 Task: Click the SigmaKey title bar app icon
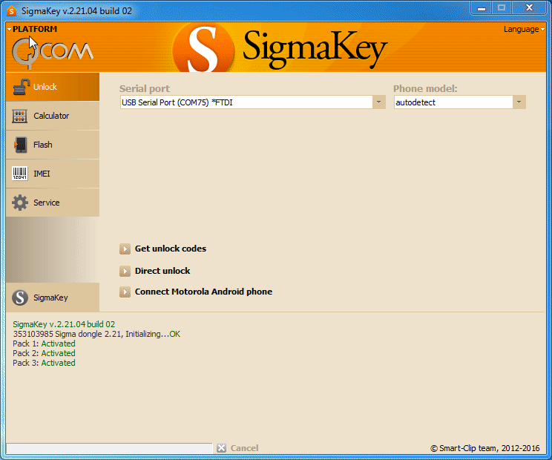click(12, 11)
